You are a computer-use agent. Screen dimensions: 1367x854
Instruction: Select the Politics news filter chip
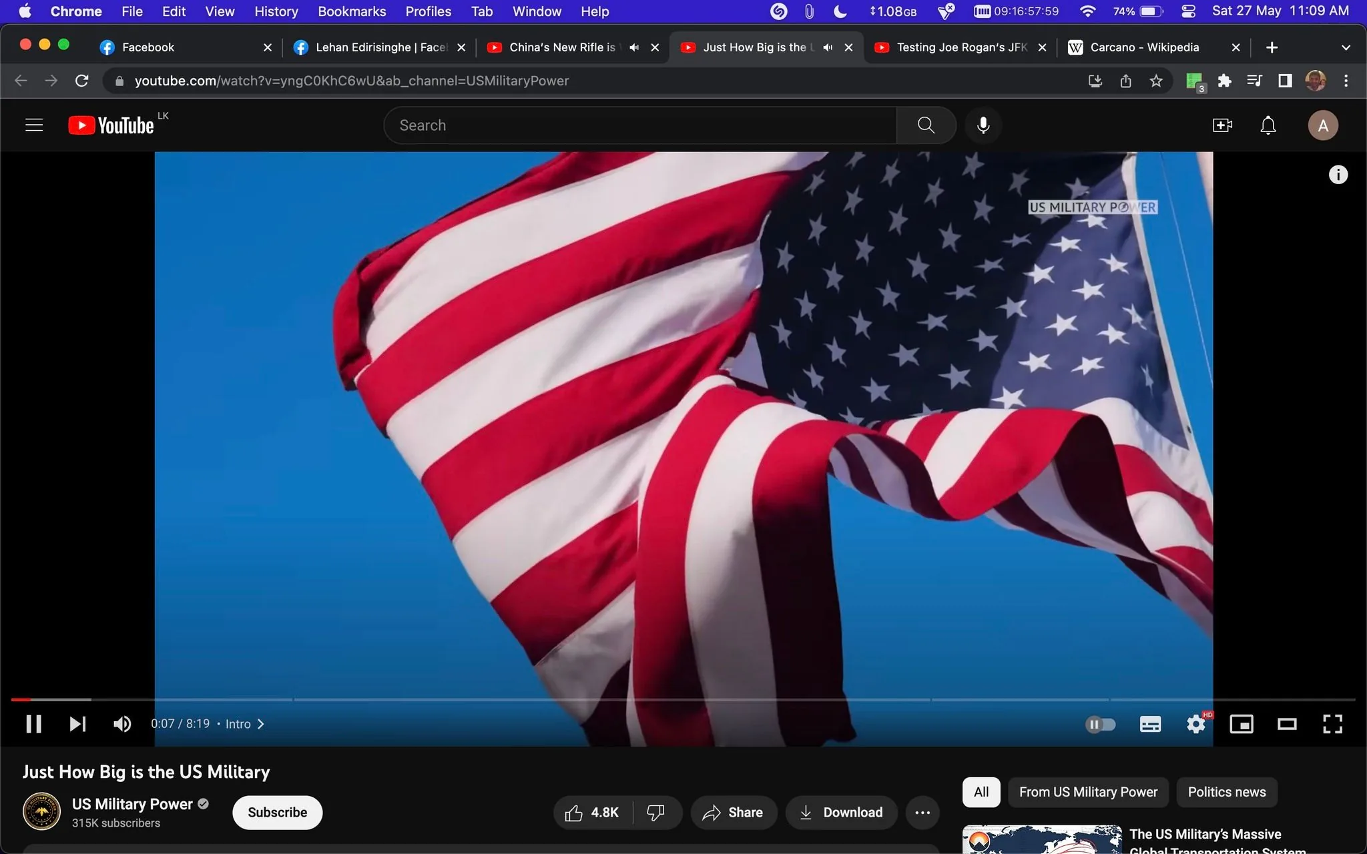pos(1225,792)
